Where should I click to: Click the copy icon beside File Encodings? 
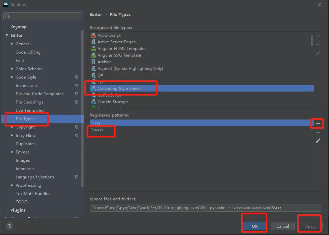click(x=77, y=102)
